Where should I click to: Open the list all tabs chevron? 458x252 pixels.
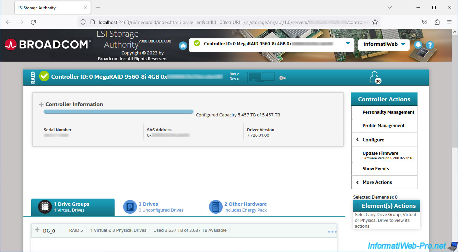[x=390, y=8]
